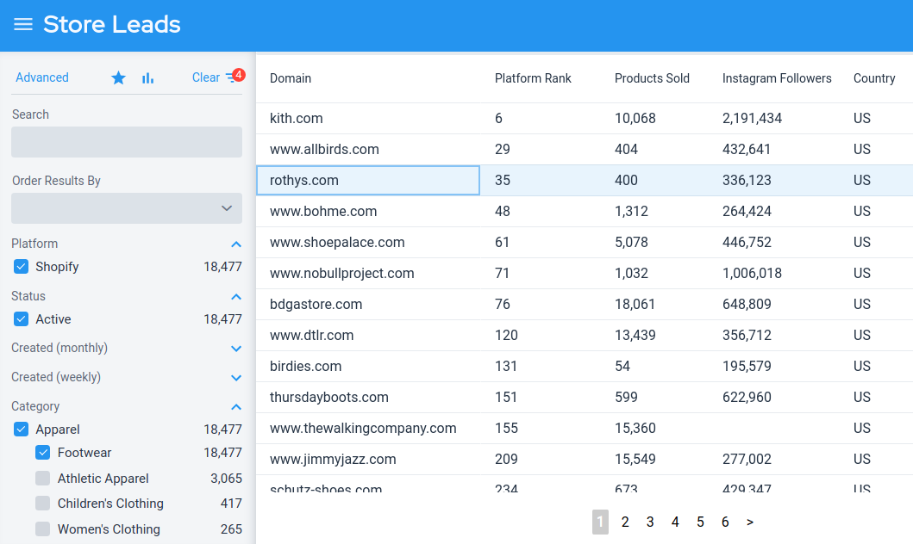Screen dimensions: 913x544
Task: Sort by Products Sold column header
Action: point(652,78)
